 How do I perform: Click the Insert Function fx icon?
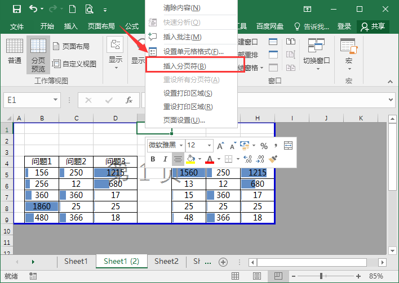click(x=129, y=100)
